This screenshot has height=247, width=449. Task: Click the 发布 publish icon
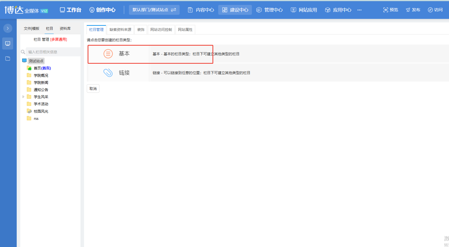click(x=408, y=10)
